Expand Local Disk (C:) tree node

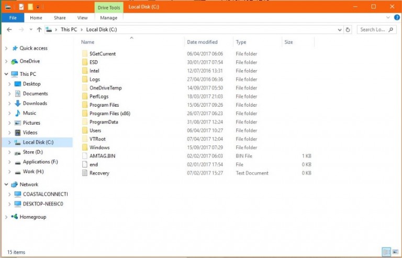[x=9, y=142]
